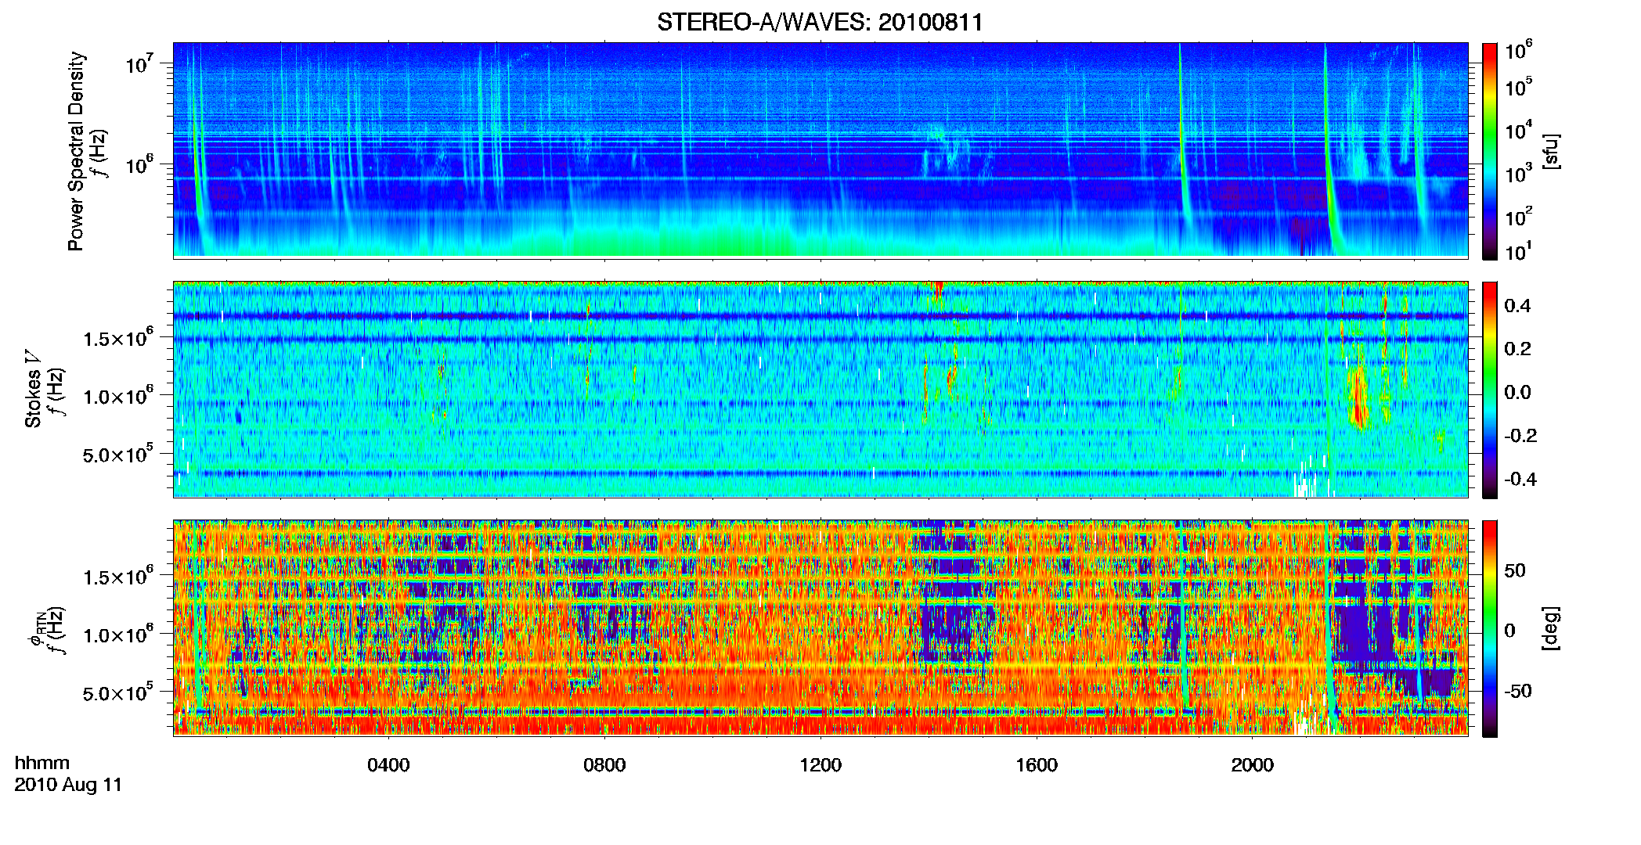The height and width of the screenshot is (845, 1641).
Task: Click the 2010 Aug 11 date label
Action: coord(68,785)
